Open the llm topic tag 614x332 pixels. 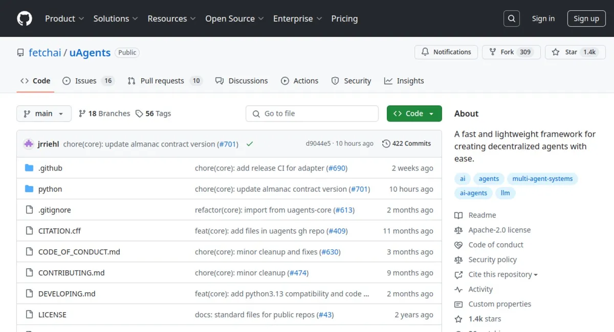[505, 193]
